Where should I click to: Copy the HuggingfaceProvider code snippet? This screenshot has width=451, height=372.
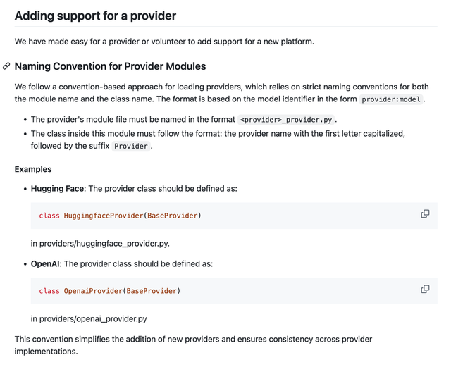click(425, 214)
